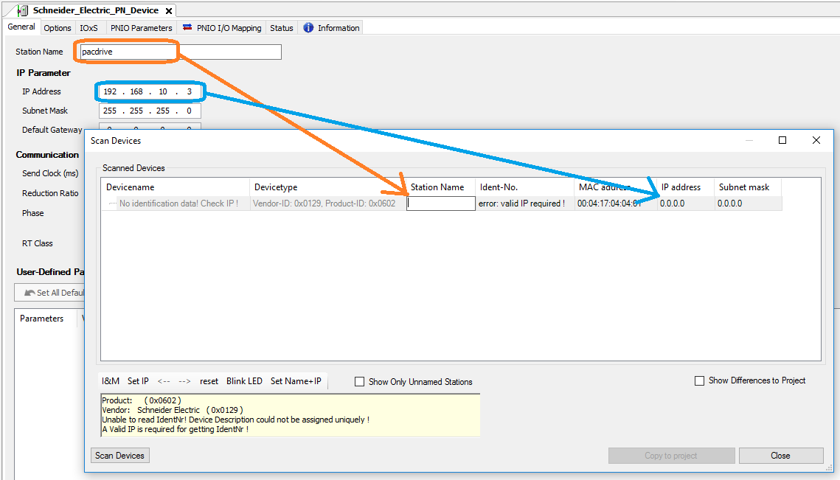Click the right arrow toolbar item
This screenshot has height=480, width=840.
[185, 381]
